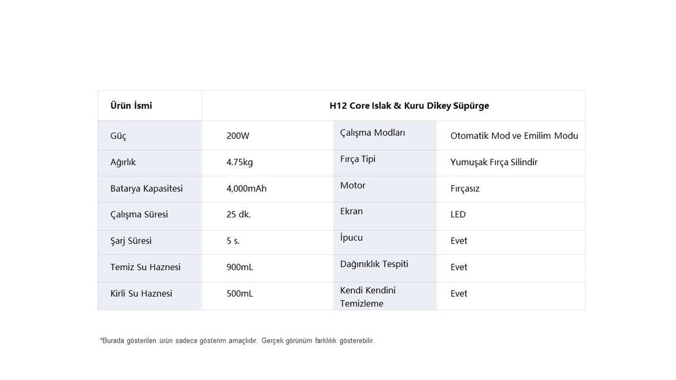Click the Batarya Kapasitesi label
Screen dimensions: 676x380
(x=147, y=188)
